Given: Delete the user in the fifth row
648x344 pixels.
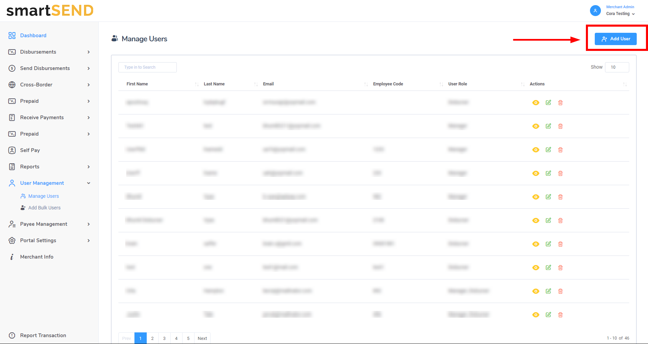Looking at the screenshot, I should click(560, 197).
